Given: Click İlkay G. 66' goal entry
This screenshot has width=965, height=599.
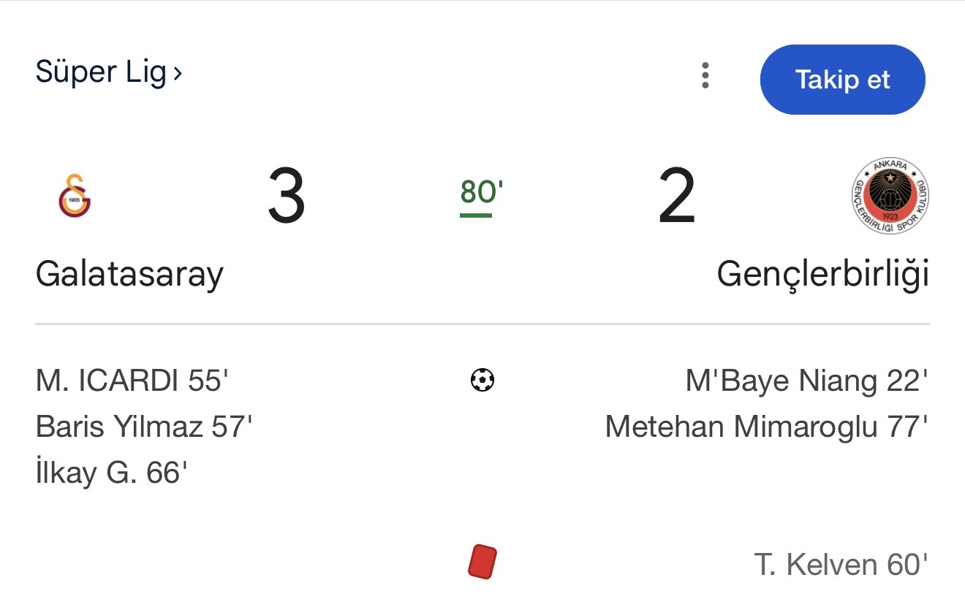Looking at the screenshot, I should click(x=112, y=473).
